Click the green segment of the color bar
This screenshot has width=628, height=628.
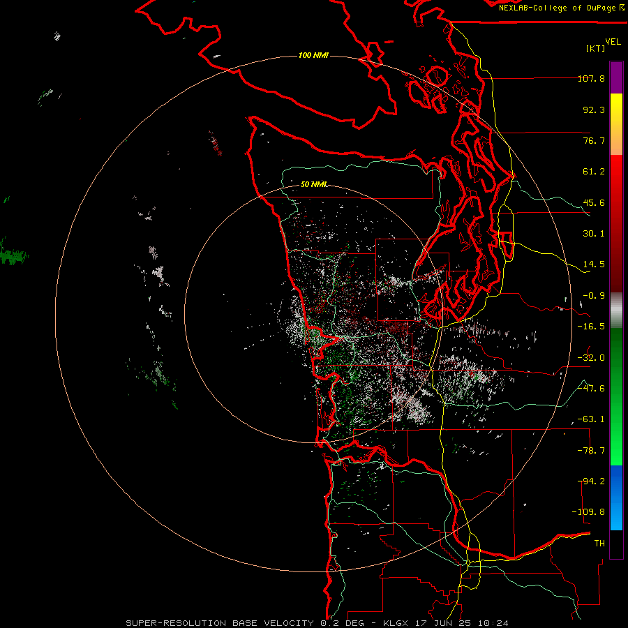616,396
